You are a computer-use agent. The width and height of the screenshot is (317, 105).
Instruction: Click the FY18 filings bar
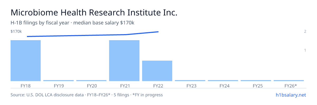(x=26, y=61)
